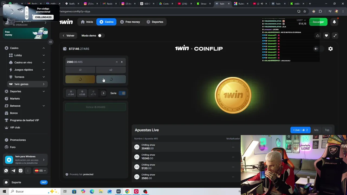Choose the blue coin side button
Viewport: 347px width, 195px height.
pyautogui.click(x=111, y=79)
